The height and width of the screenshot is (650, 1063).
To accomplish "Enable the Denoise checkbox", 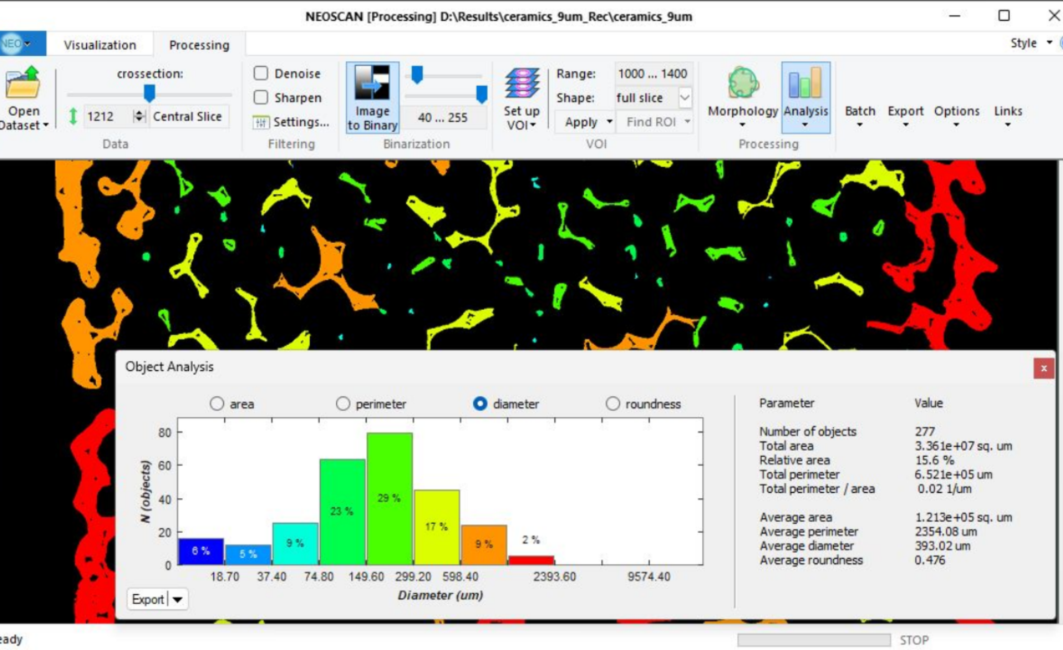I will pos(261,73).
